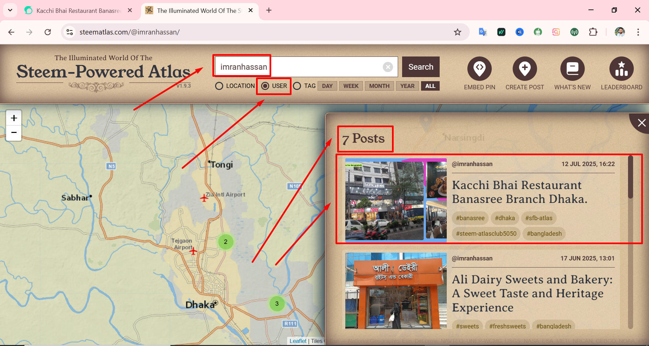Open the Ali Dairy storefront thumbnail

396,291
